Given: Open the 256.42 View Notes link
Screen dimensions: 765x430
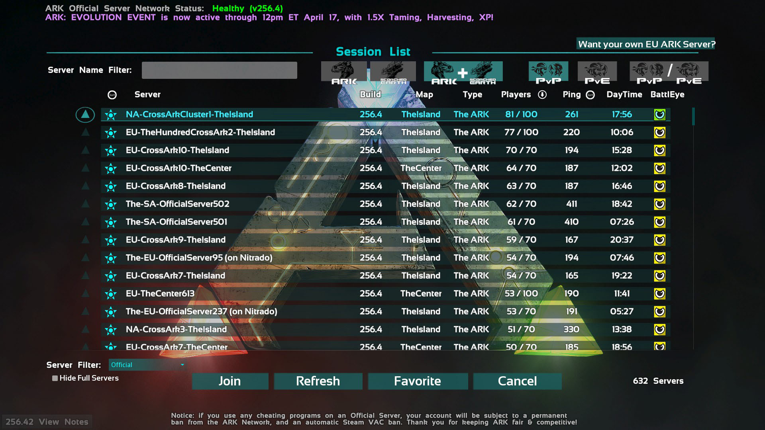Looking at the screenshot, I should pos(47,422).
